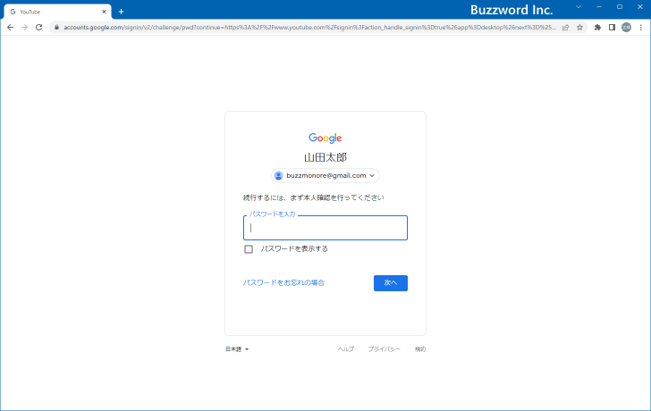Click the 続行するには、まず本人確認 instruction text
This screenshot has height=411, width=651.
314,197
